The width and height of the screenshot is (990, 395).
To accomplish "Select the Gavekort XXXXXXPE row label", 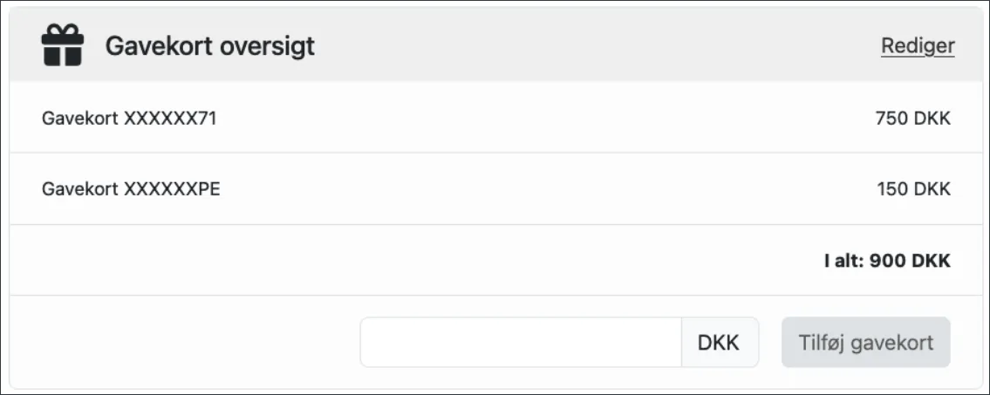I will [131, 188].
